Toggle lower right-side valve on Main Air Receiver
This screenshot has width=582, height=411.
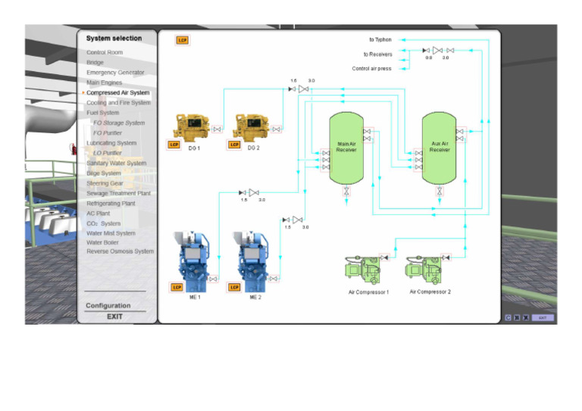point(367,139)
